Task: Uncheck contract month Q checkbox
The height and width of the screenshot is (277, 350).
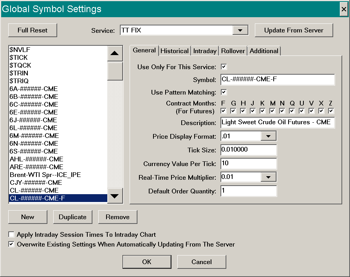Action: pyautogui.click(x=292, y=111)
